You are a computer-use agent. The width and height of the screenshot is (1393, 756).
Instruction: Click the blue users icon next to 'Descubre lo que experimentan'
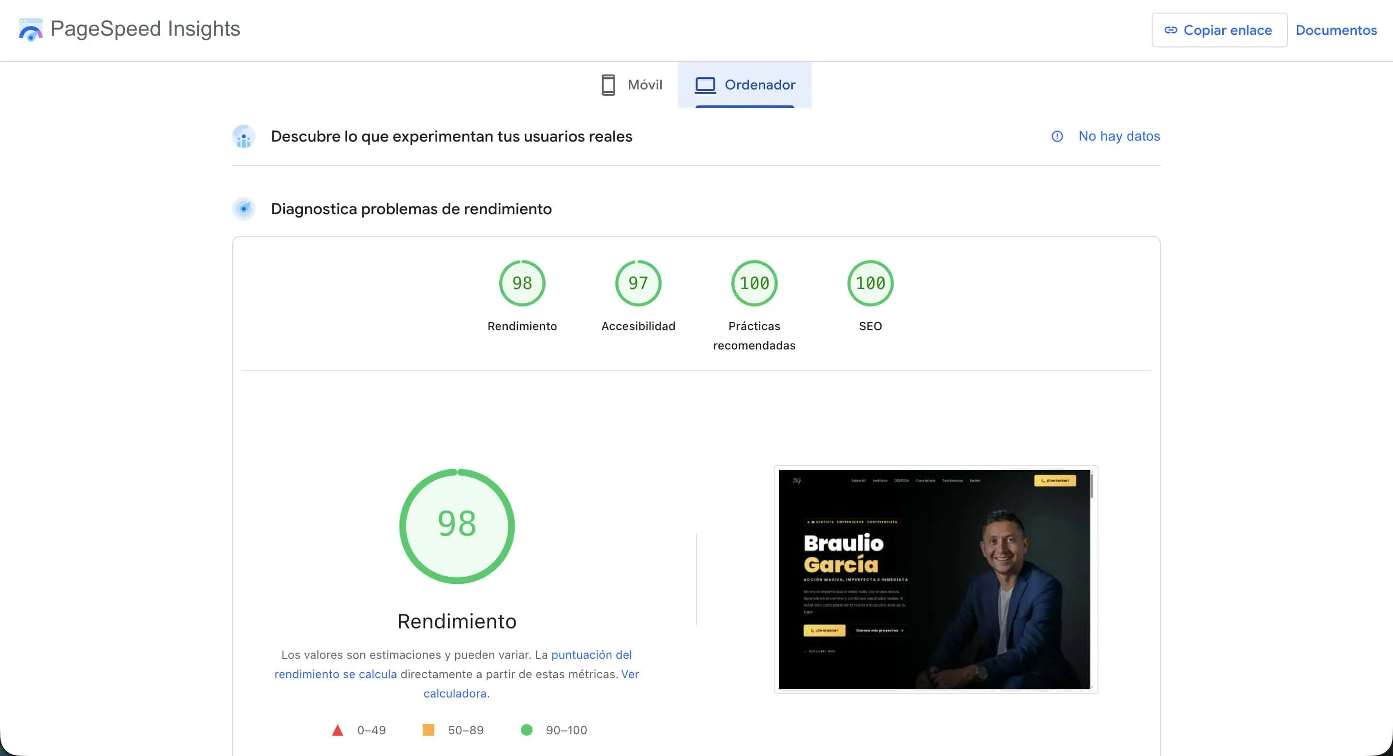coord(244,137)
